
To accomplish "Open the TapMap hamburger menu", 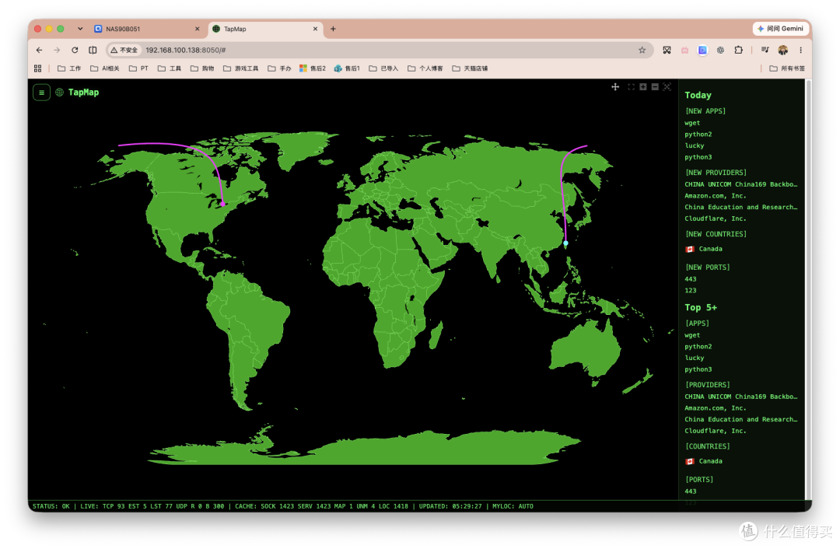I will [x=41, y=92].
